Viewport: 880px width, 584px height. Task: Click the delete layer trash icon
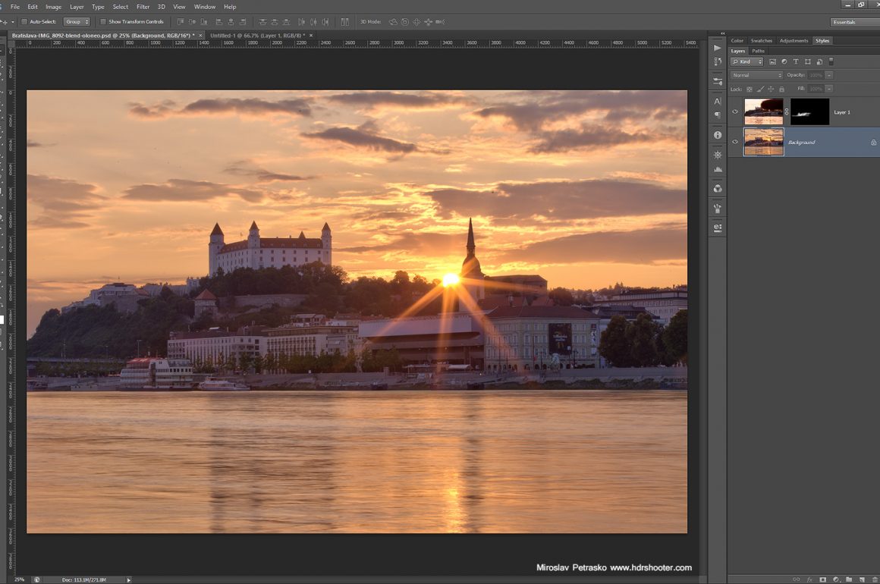[x=873, y=579]
